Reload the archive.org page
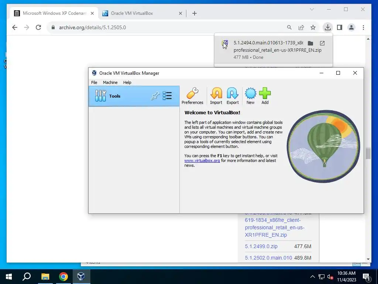The image size is (378, 284). 38,27
